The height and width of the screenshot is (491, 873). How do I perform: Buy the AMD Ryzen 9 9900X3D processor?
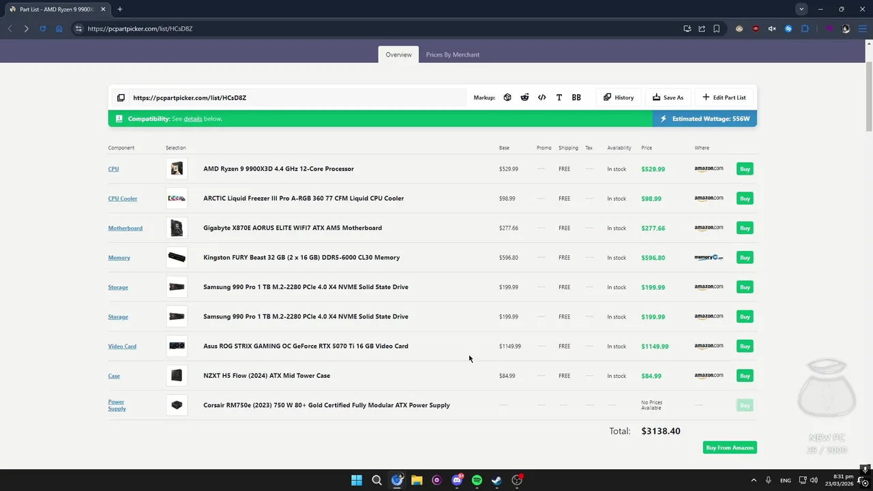[745, 169]
